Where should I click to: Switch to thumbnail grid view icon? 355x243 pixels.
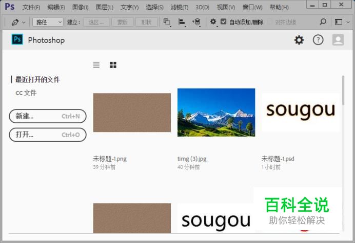113,65
